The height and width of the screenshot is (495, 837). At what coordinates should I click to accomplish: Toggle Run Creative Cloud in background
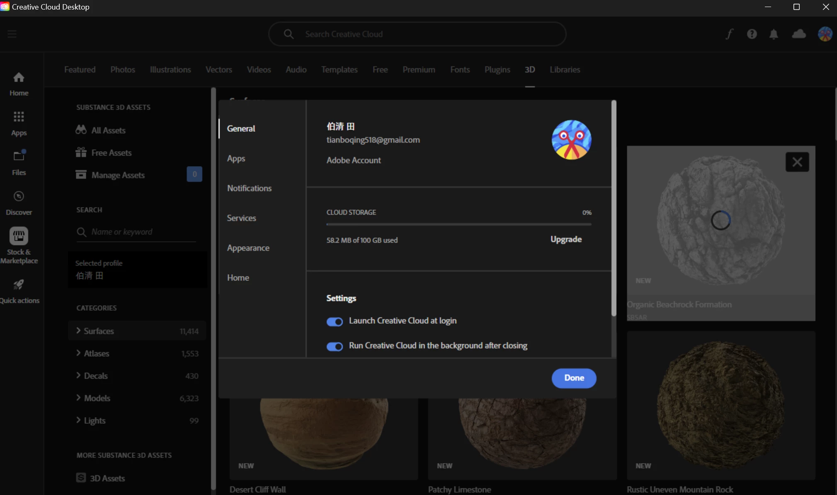point(335,347)
